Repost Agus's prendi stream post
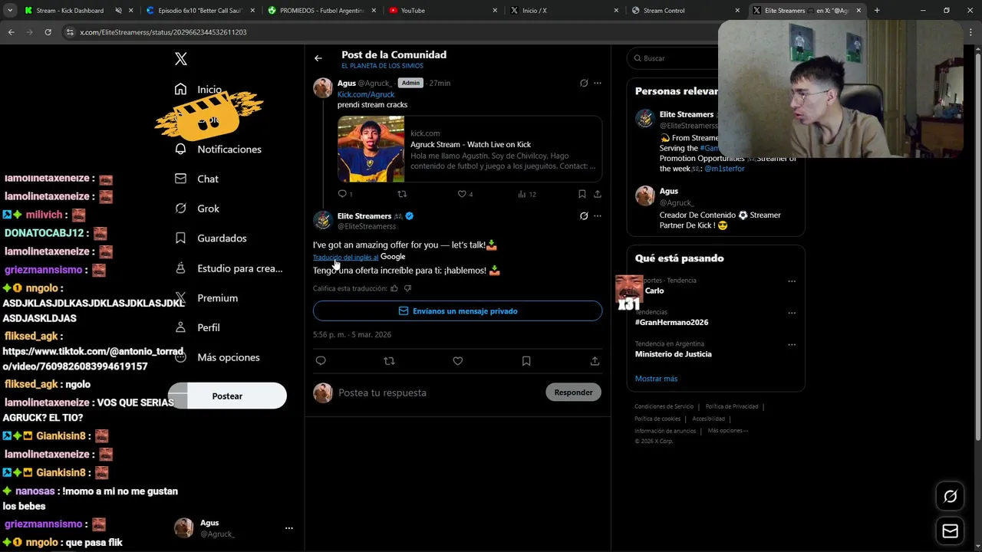Viewport: 982px width, 552px height. [402, 194]
